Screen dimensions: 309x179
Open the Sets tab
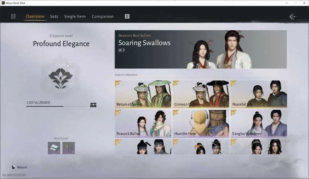pos(54,17)
